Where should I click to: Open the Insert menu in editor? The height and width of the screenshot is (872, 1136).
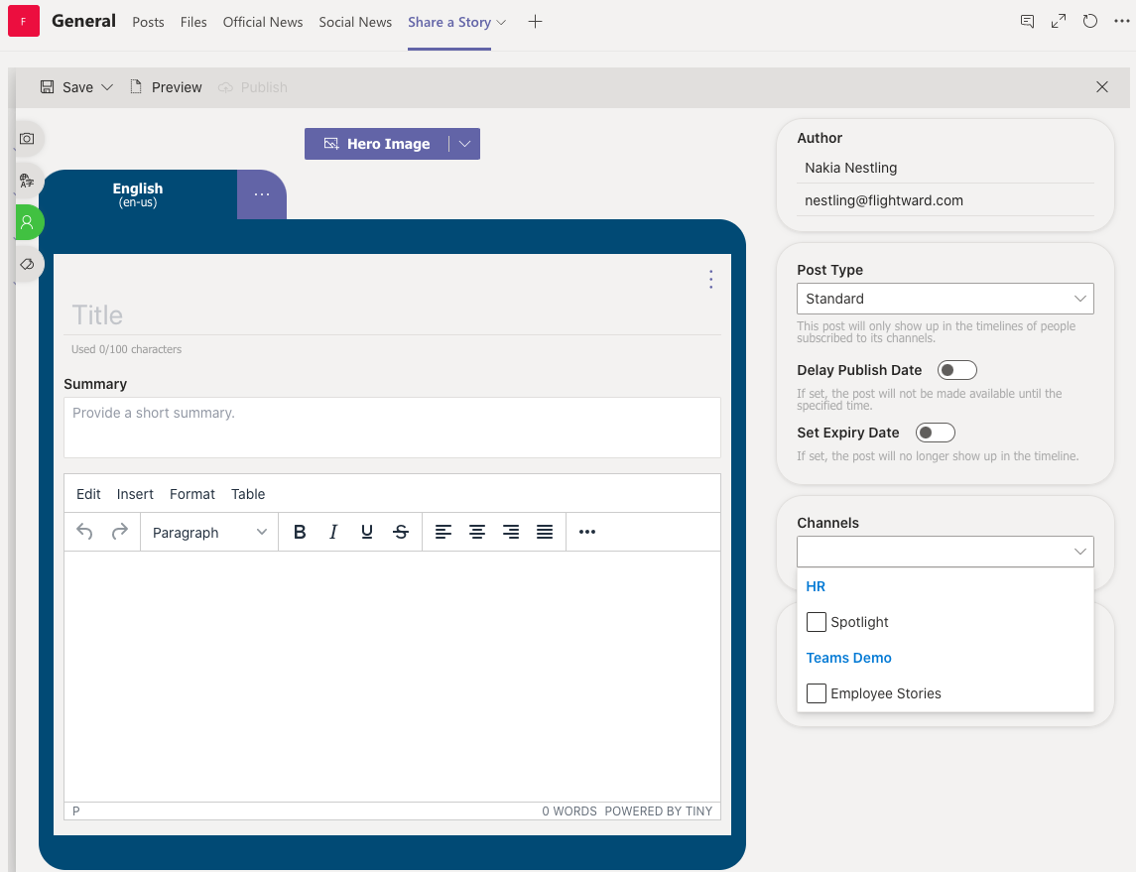point(135,494)
